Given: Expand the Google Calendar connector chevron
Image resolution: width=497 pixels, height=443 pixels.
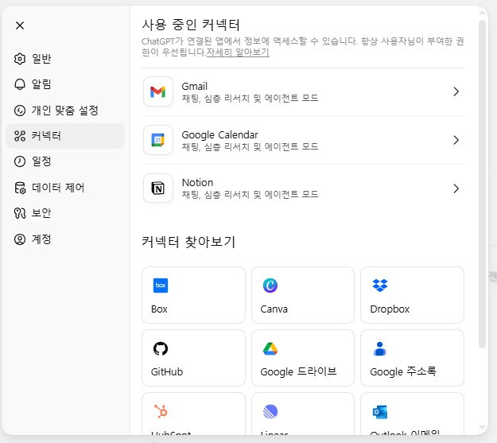Looking at the screenshot, I should click(456, 140).
